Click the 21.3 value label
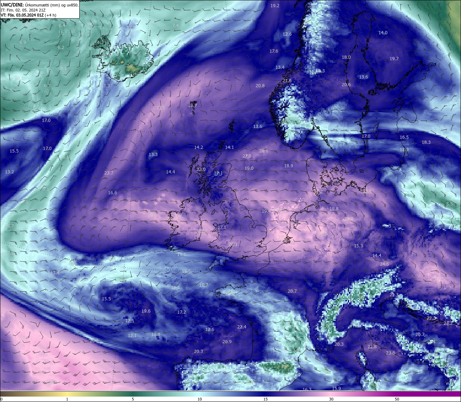This screenshot has width=461, height=402. pyautogui.click(x=394, y=295)
